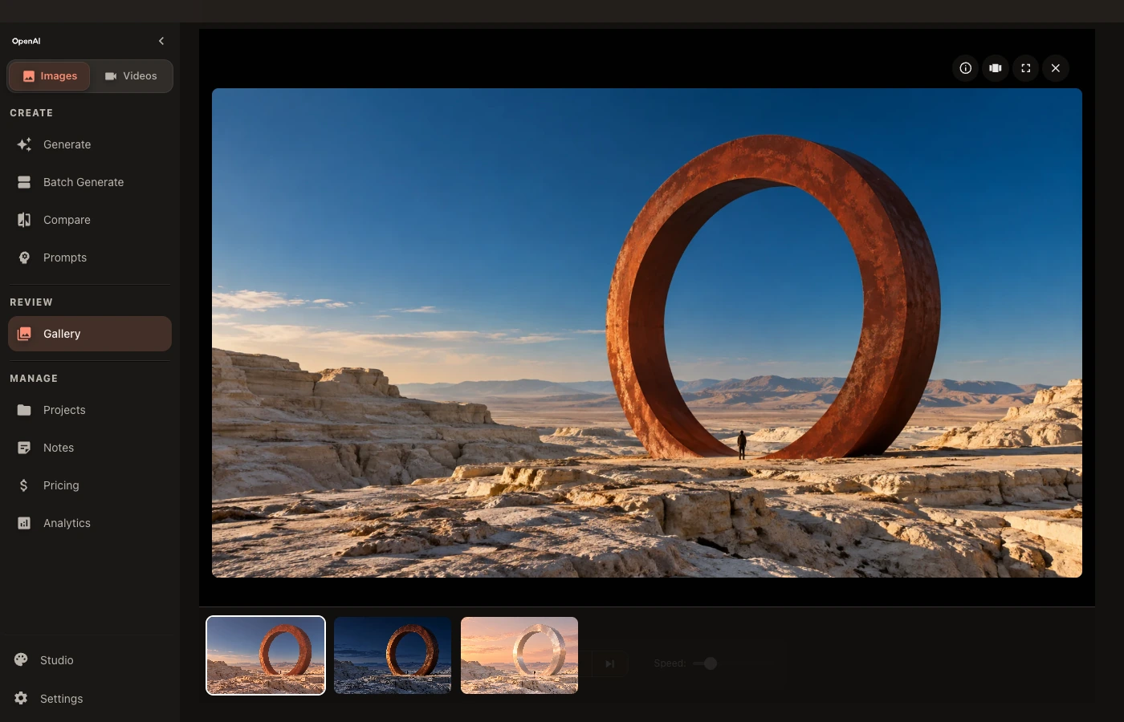The height and width of the screenshot is (722, 1124).
Task: Close the image viewer
Action: point(1056,68)
